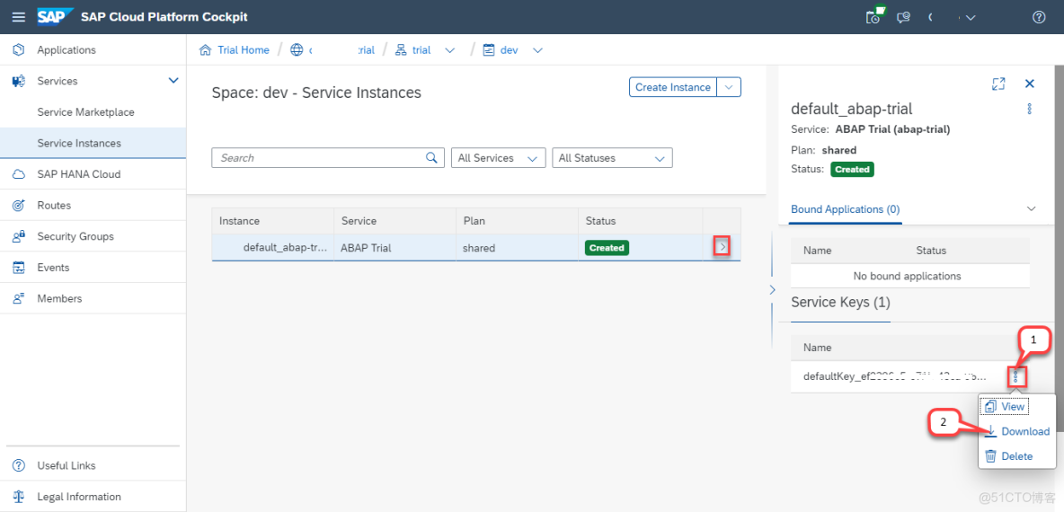Open the All Statuses filter dropdown

click(x=611, y=158)
